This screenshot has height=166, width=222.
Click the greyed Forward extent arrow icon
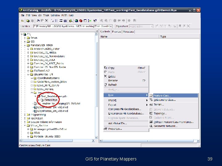(x=123, y=21)
